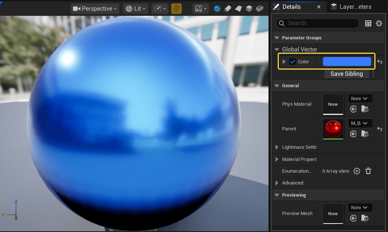Use selected asset for Phys Material

(x=354, y=109)
